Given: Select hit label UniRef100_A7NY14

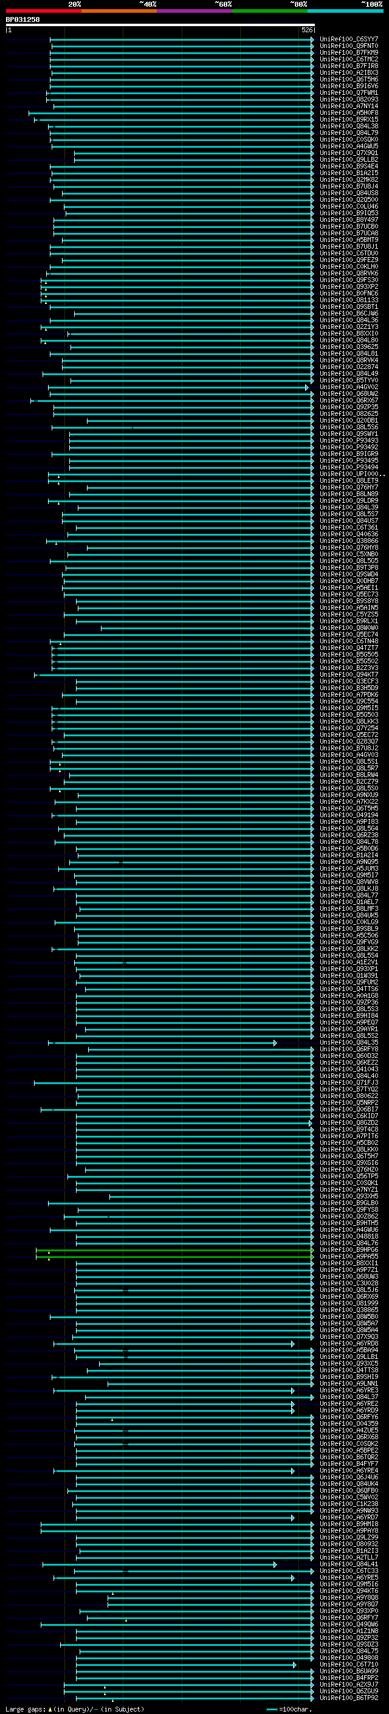Looking at the screenshot, I should point(348,106).
